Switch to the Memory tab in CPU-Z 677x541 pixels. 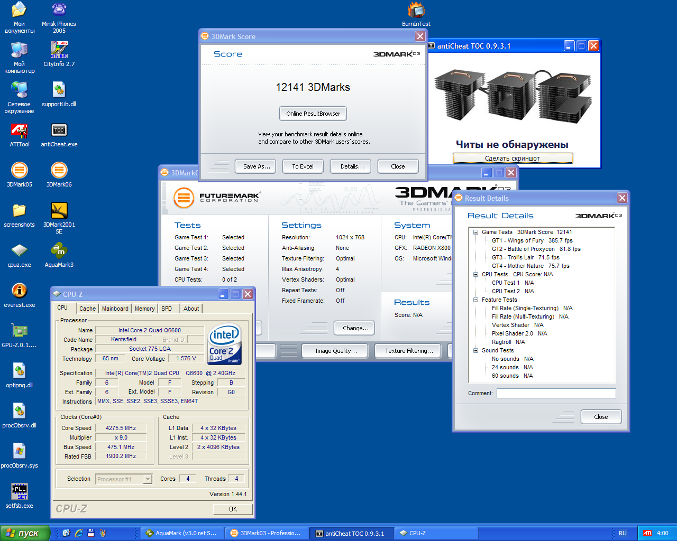point(145,309)
